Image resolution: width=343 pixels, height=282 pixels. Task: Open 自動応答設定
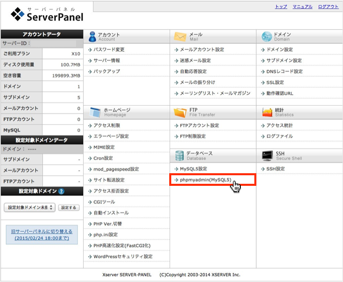tap(193, 72)
